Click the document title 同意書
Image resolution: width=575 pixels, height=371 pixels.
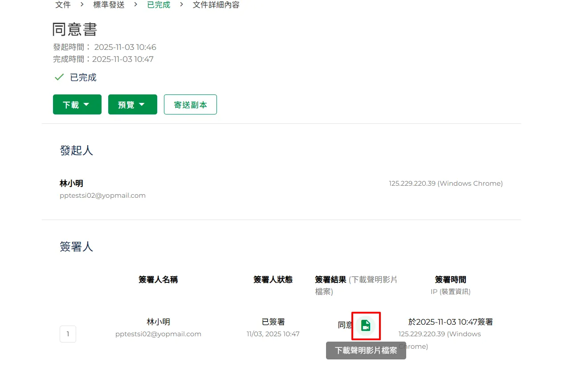[74, 29]
